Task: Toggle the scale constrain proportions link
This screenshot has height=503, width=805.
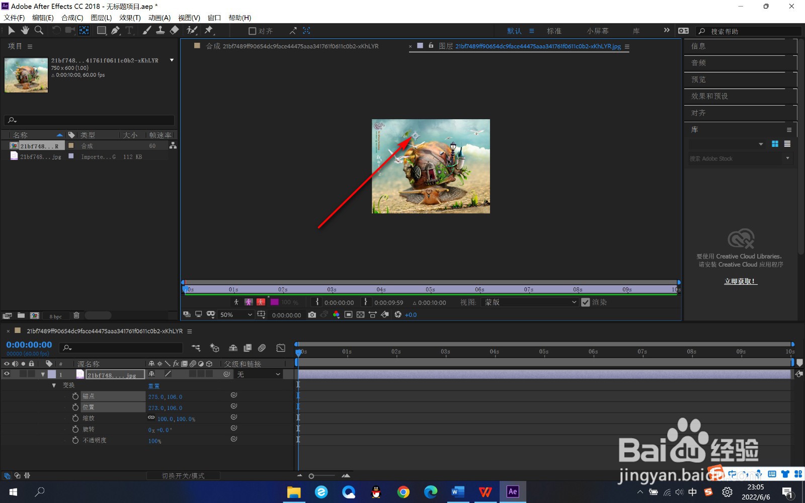Action: pos(151,418)
